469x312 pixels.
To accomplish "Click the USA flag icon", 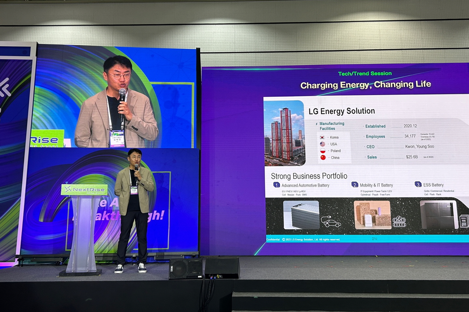I will click(x=322, y=144).
